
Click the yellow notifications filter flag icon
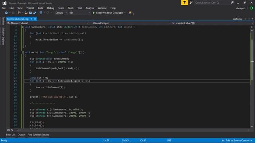tap(184, 2)
